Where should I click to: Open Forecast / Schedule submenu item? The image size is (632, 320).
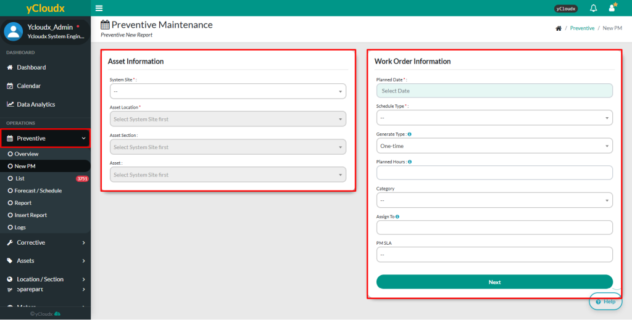45,191
